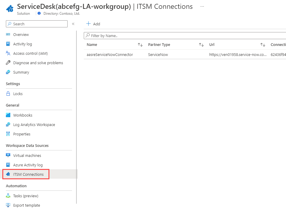Click the Filter by Name field
Viewport: 286px width, 209px height.
(x=185, y=36)
